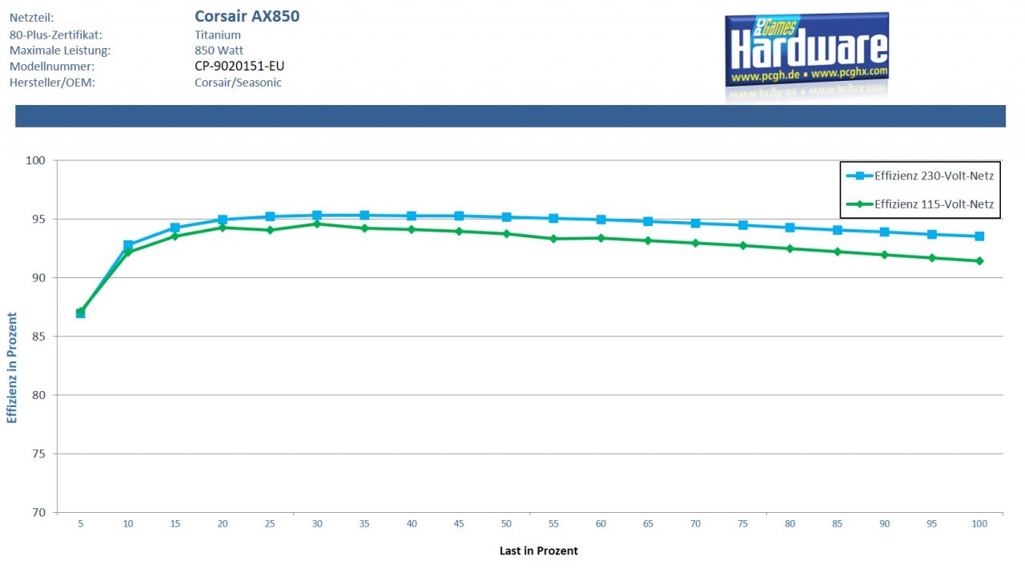This screenshot has height=585, width=1025.
Task: Click x-axis load label 50
Action: click(506, 524)
